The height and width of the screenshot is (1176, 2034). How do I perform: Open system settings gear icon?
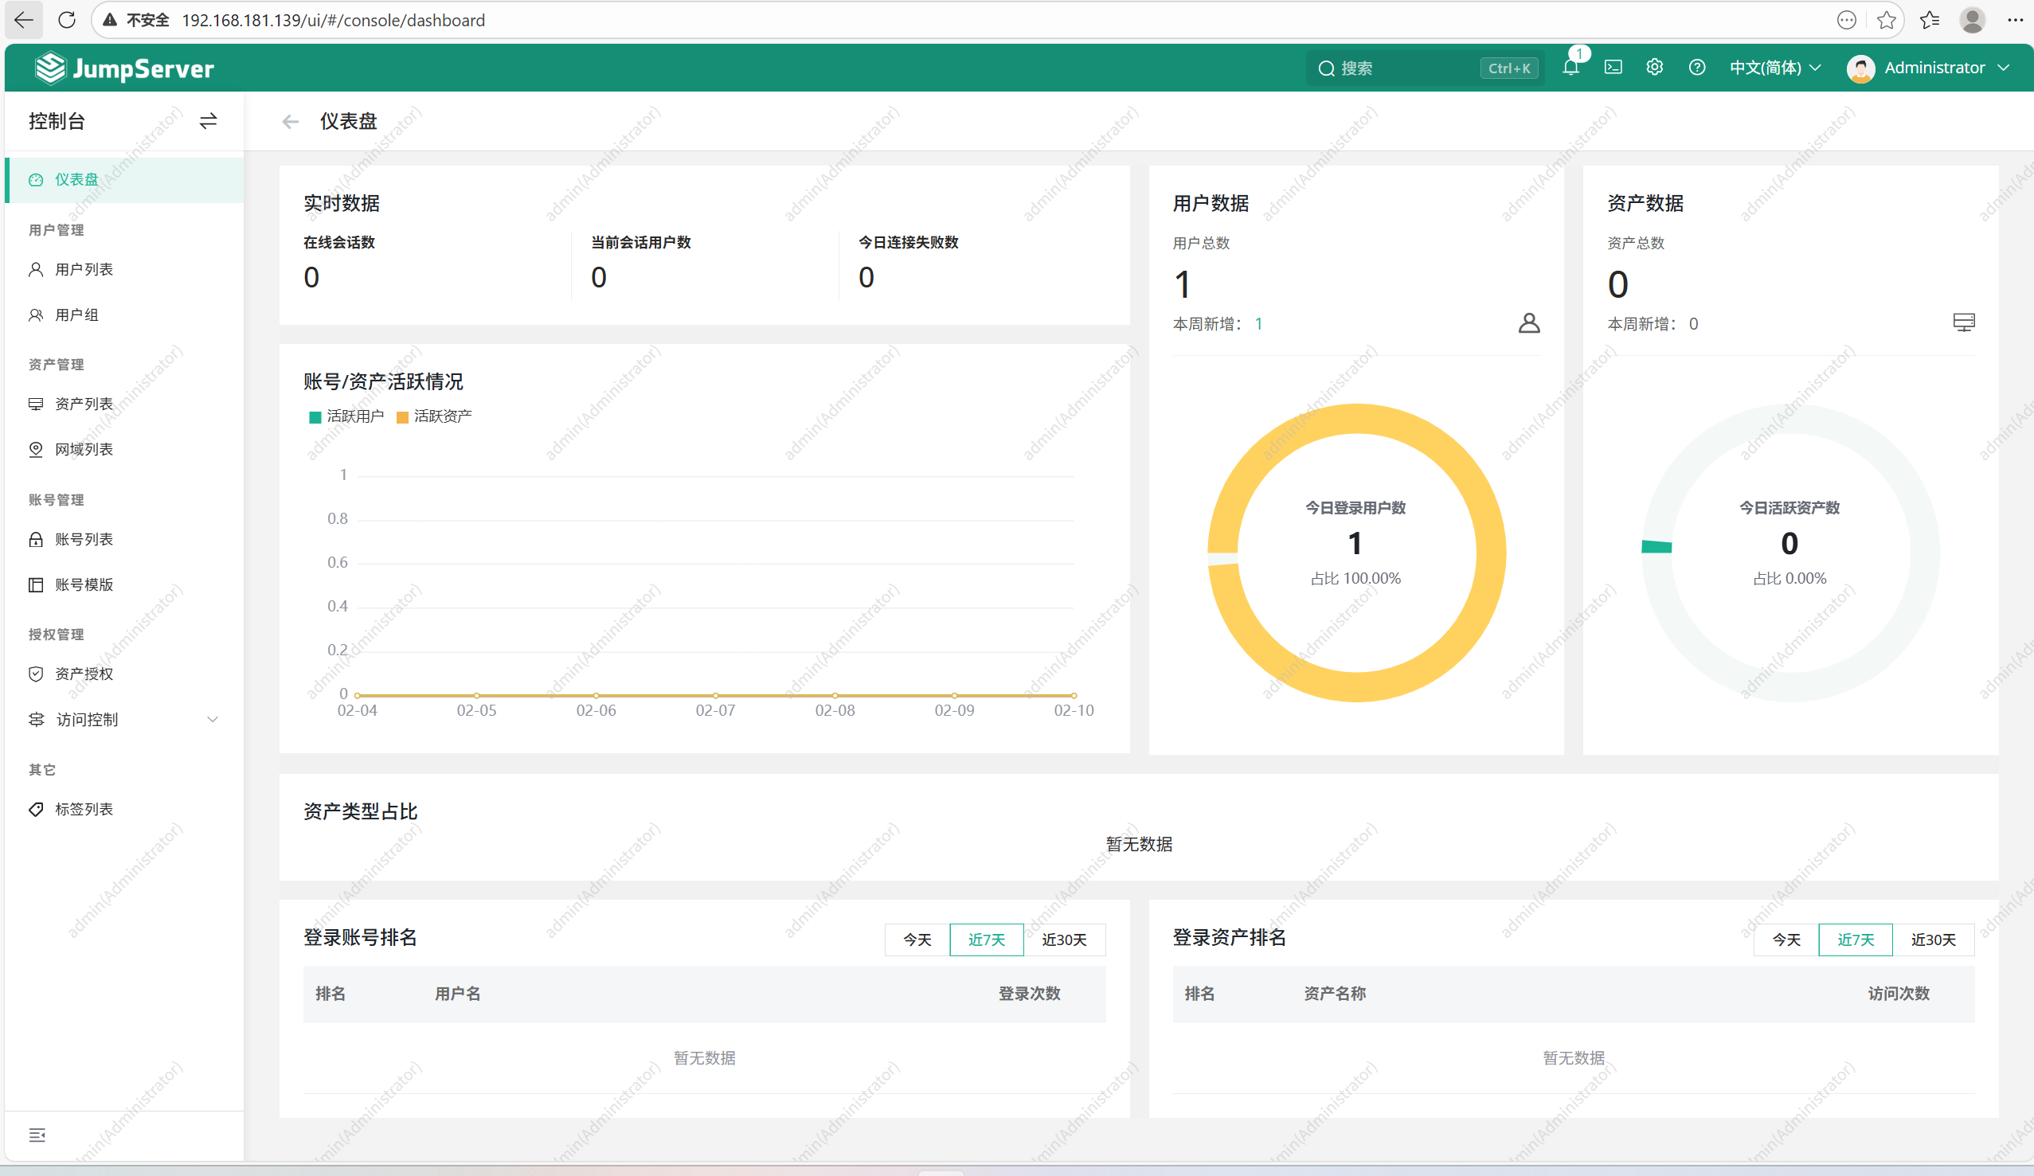pos(1655,68)
